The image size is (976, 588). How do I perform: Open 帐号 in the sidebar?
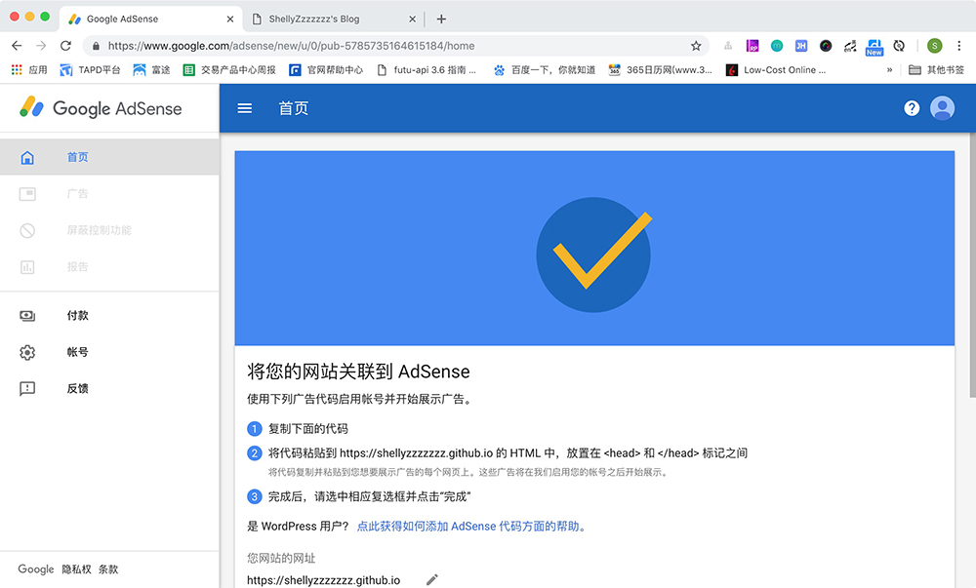109,352
